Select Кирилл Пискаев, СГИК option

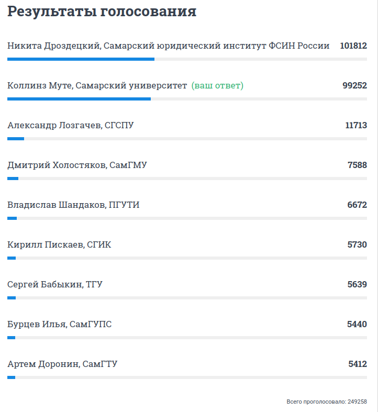59,245
